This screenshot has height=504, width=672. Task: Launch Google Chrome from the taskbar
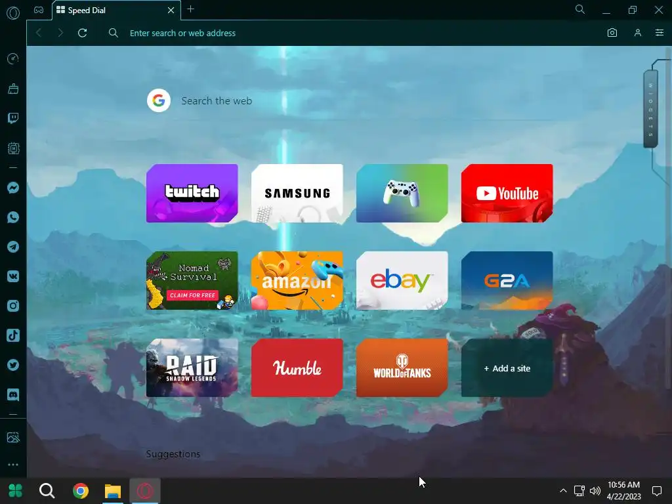coord(80,491)
